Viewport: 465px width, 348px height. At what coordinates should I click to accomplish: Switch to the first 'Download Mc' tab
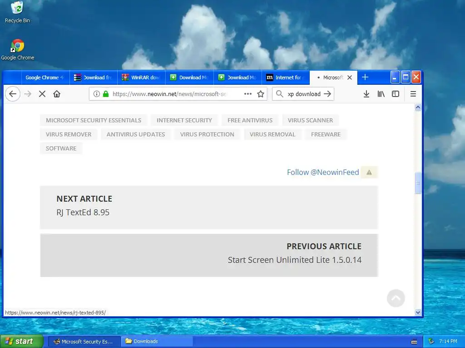click(x=189, y=77)
